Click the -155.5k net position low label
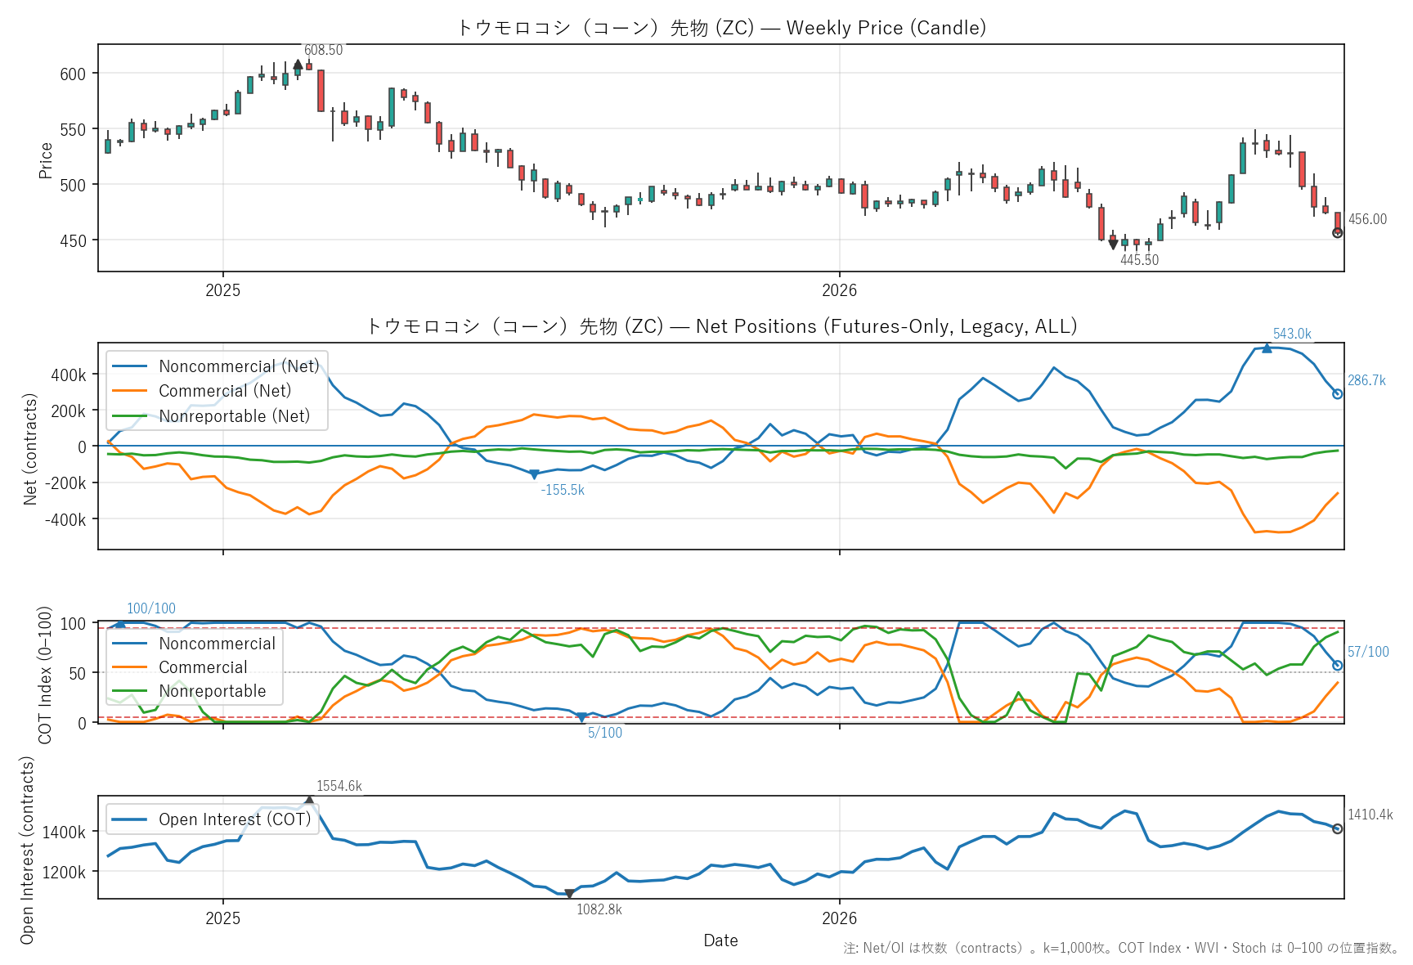The height and width of the screenshot is (965, 1413). point(563,490)
